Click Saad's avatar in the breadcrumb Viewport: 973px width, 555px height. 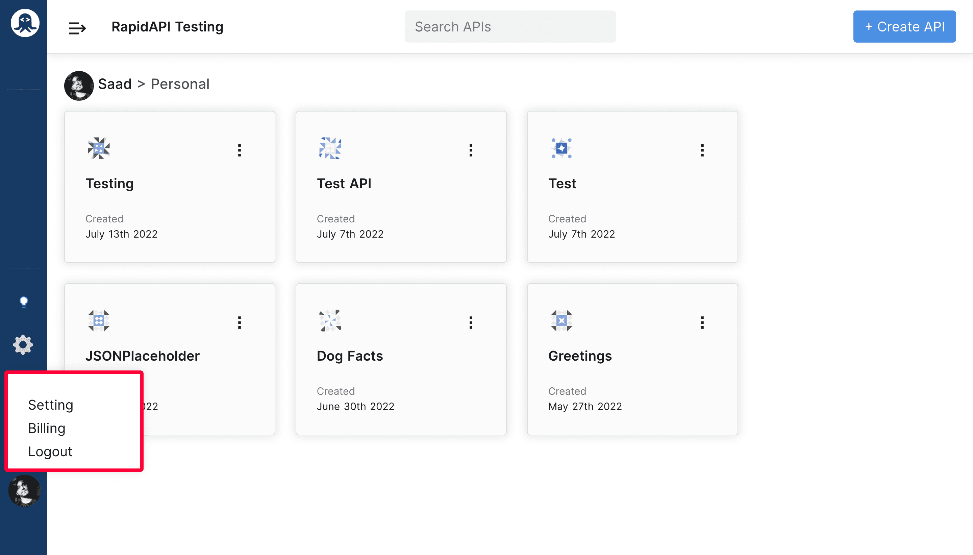coord(79,86)
